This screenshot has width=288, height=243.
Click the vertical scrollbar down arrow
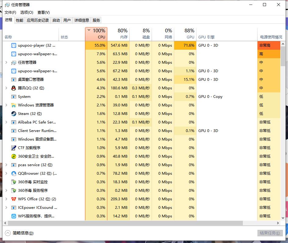pyautogui.click(x=283, y=218)
